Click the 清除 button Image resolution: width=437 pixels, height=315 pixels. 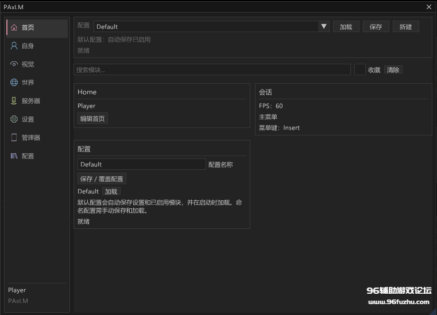(x=393, y=69)
